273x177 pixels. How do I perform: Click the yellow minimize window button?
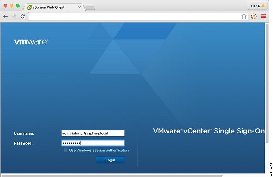(12, 6)
